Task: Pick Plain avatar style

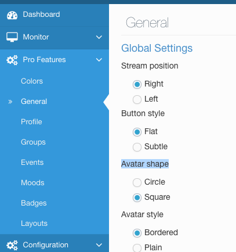Action: tap(137, 248)
